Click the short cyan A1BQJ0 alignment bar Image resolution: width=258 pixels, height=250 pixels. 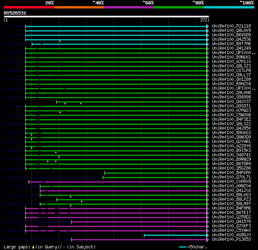point(175,235)
